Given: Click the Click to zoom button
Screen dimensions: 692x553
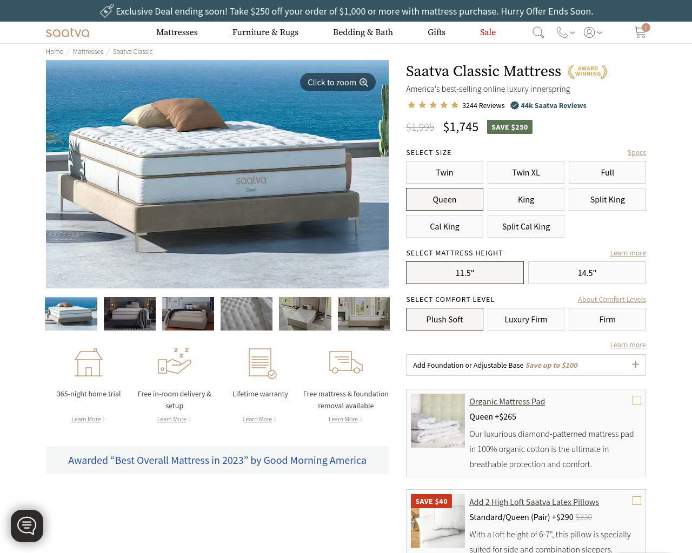Looking at the screenshot, I should pyautogui.click(x=338, y=82).
